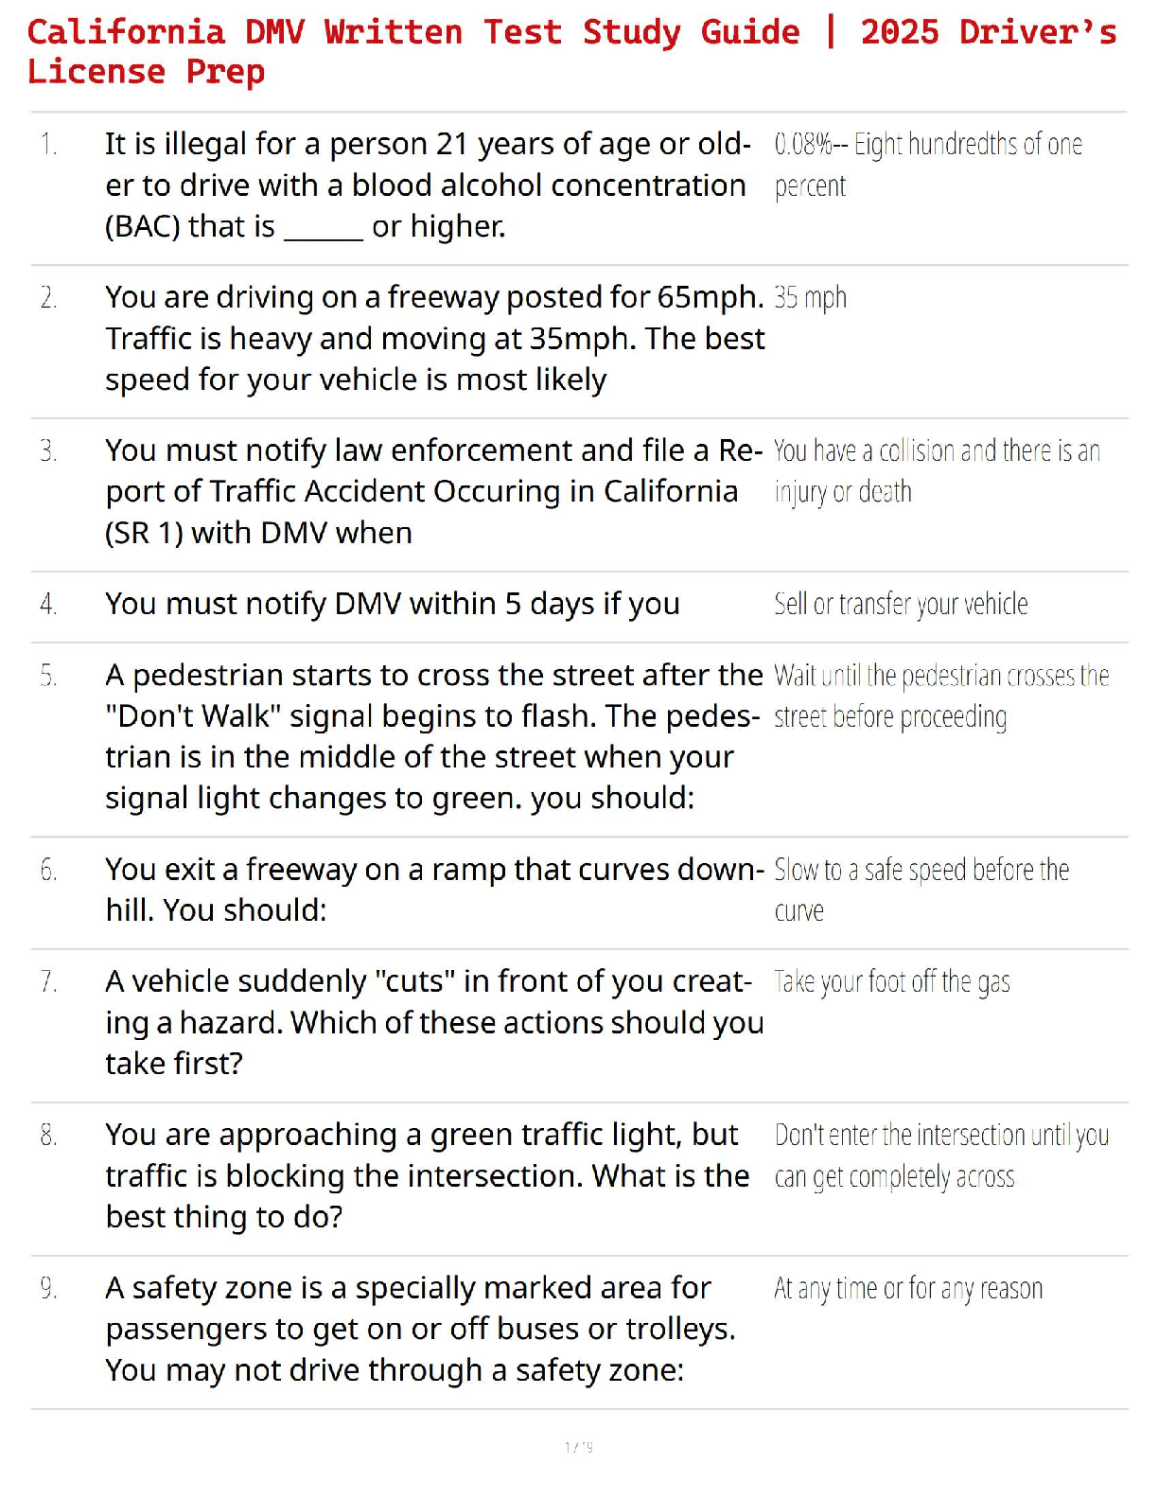Click the freeway ramp curves downhill question
Screen dimensions: 1158x1499
pos(435,890)
